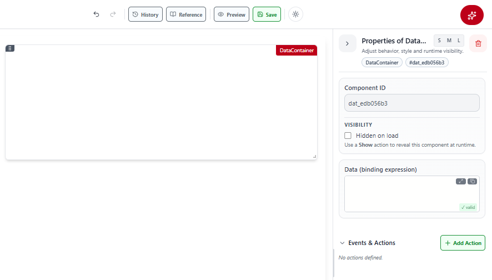Click the Component ID input field

(x=411, y=103)
